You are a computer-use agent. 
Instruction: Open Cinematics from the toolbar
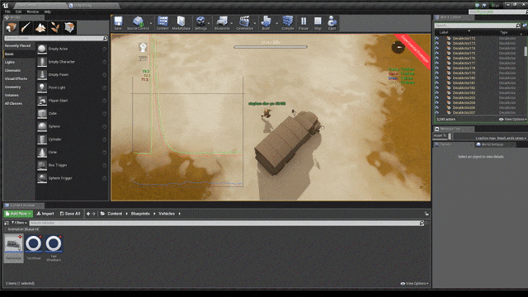click(244, 23)
